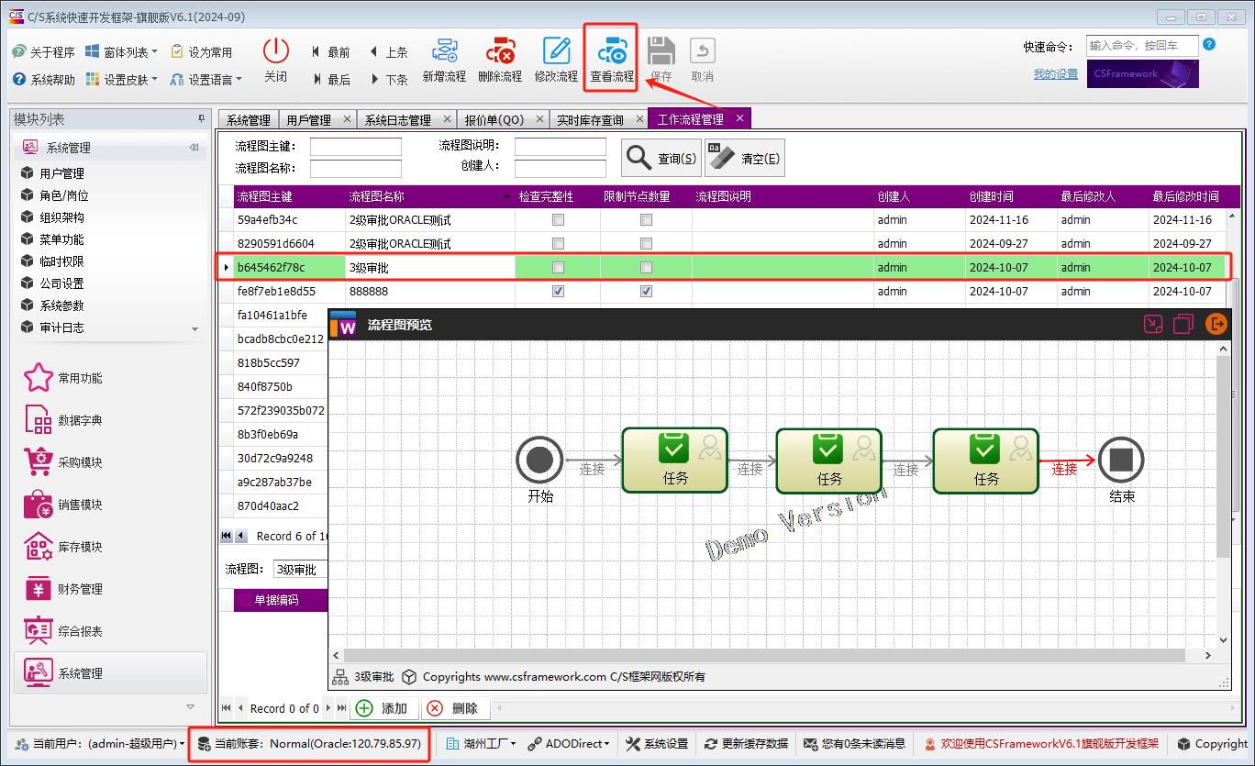Uncheck 检查完整性 box for 888888 row
The width and height of the screenshot is (1255, 766).
(x=558, y=292)
